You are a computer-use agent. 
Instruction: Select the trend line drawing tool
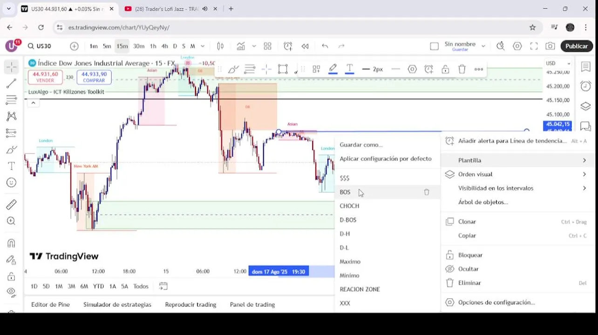[x=11, y=84]
